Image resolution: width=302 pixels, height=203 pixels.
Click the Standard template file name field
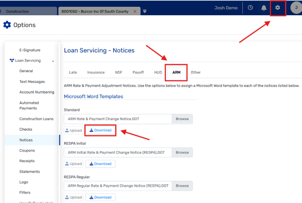pos(118,119)
